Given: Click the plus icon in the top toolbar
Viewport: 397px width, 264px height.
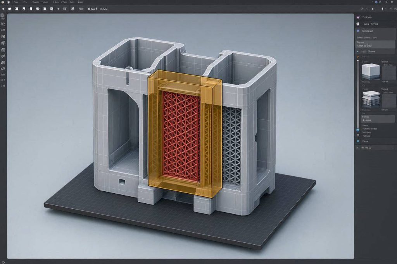Looking at the screenshot, I should [x=58, y=9].
